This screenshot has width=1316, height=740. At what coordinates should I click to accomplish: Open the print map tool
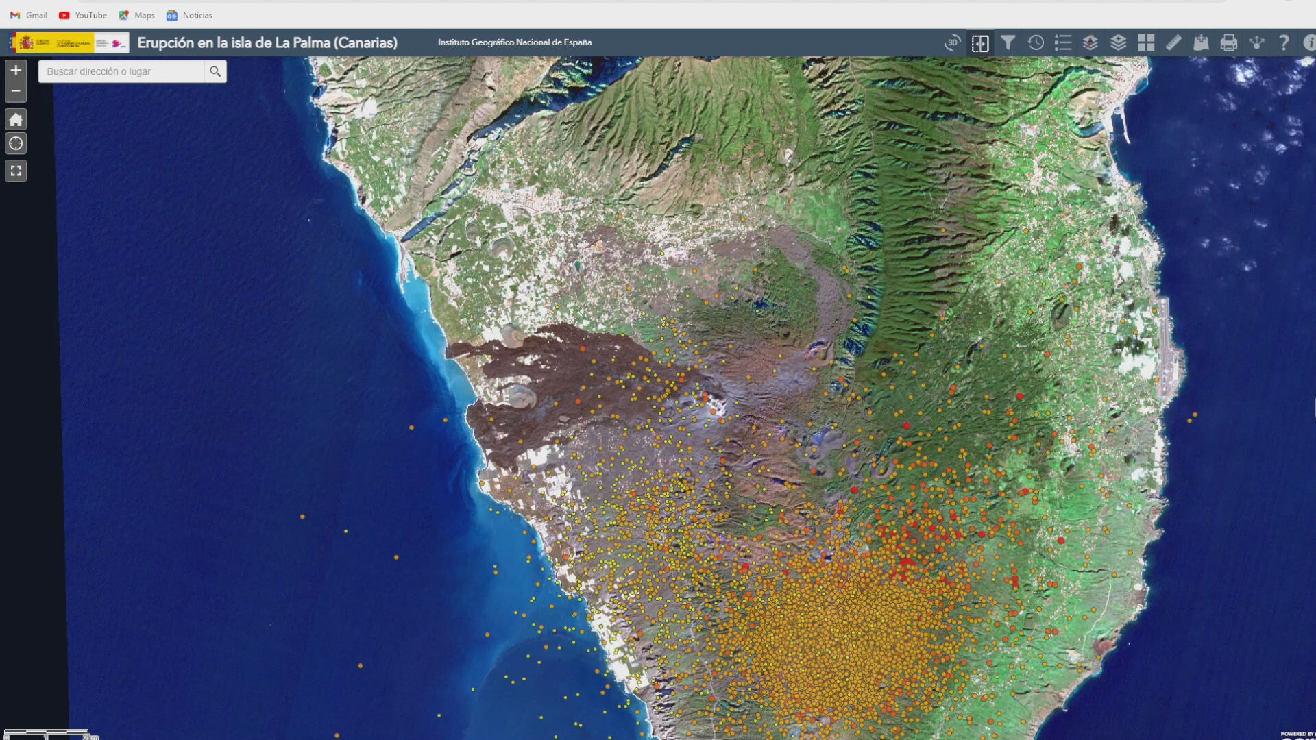[1229, 42]
